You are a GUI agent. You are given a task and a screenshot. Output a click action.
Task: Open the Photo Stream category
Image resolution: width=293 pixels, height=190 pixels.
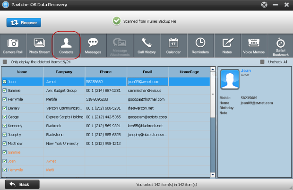[x=39, y=45]
